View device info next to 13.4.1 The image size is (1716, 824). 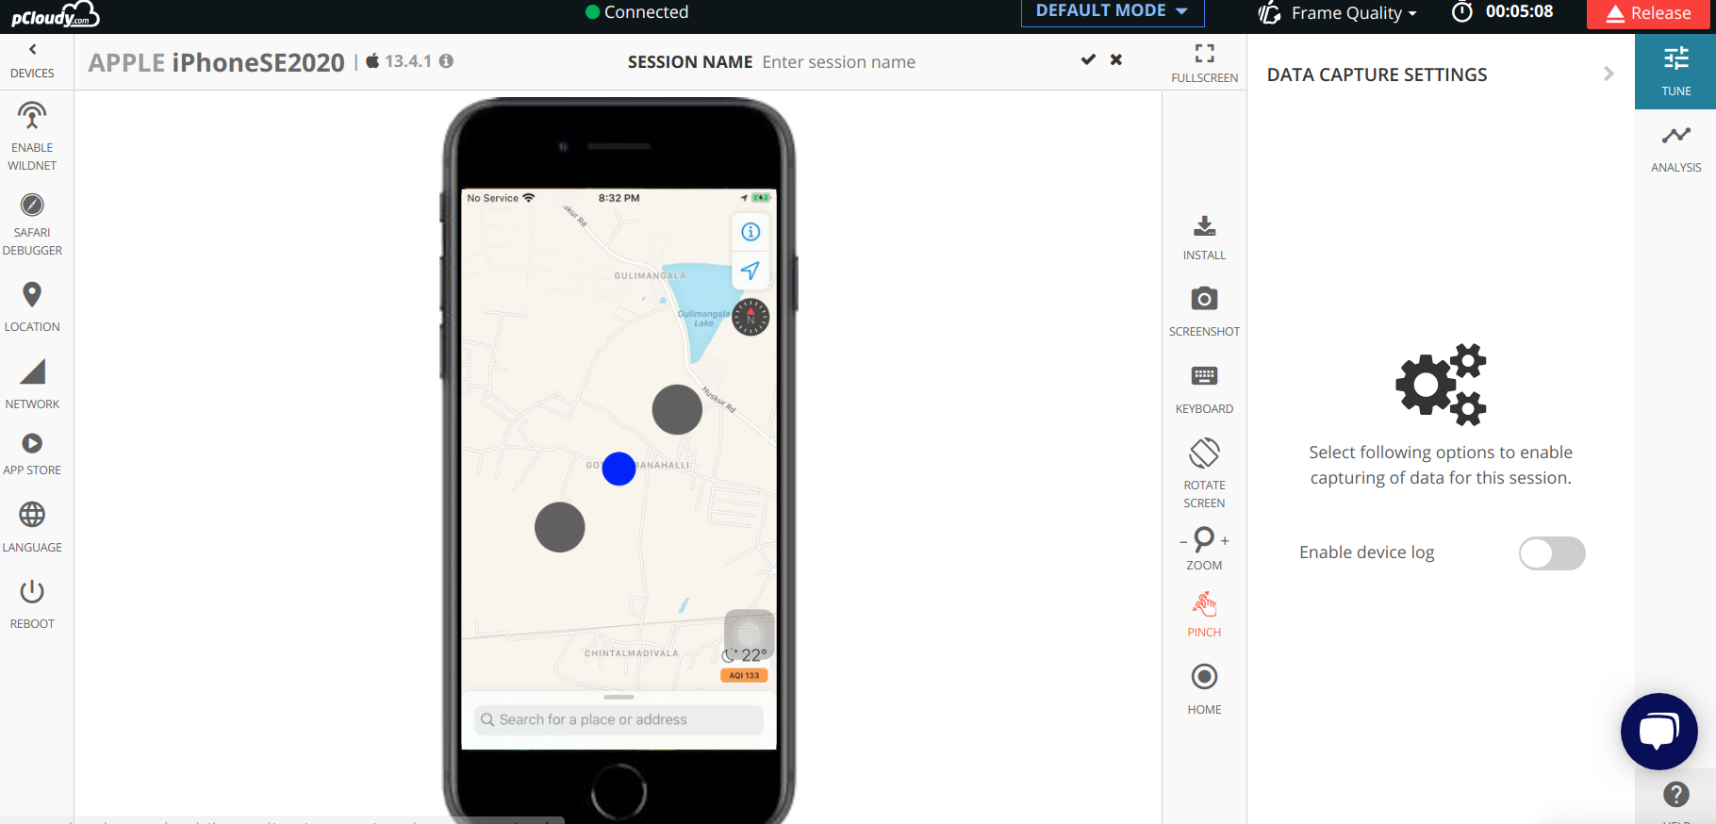447,60
